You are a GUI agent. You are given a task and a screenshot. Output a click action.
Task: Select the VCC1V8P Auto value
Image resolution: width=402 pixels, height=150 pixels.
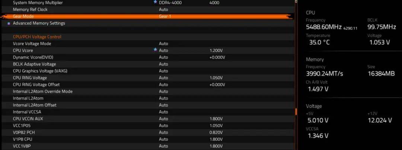tap(163, 146)
